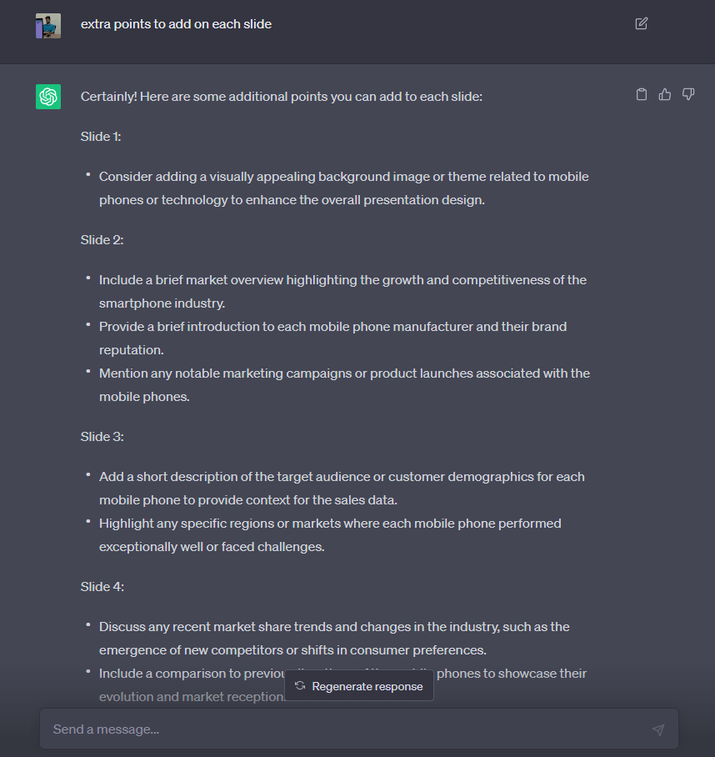
Task: Click the send message paper plane icon
Action: (x=658, y=729)
